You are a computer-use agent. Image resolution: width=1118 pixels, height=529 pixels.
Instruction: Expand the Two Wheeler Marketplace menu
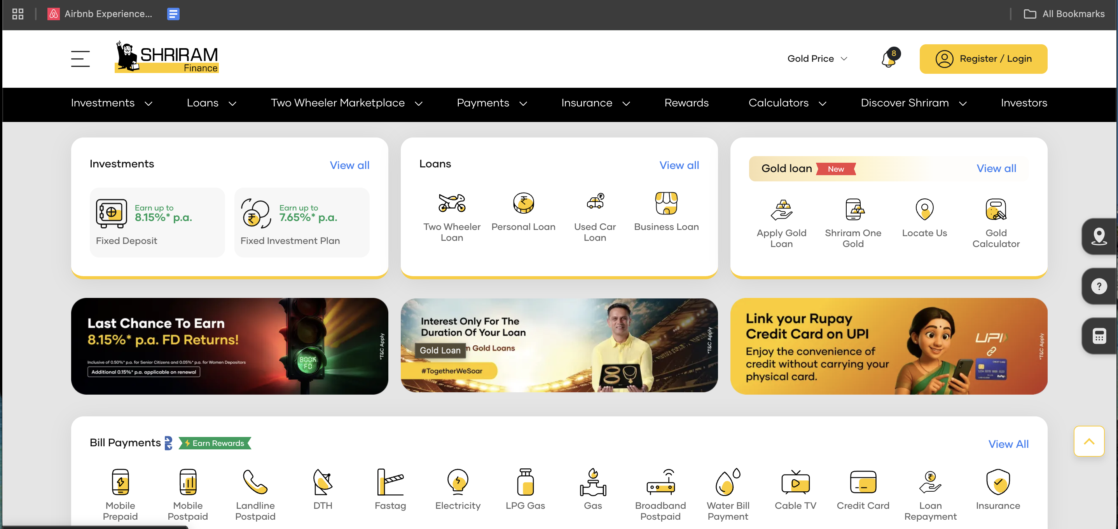(346, 103)
